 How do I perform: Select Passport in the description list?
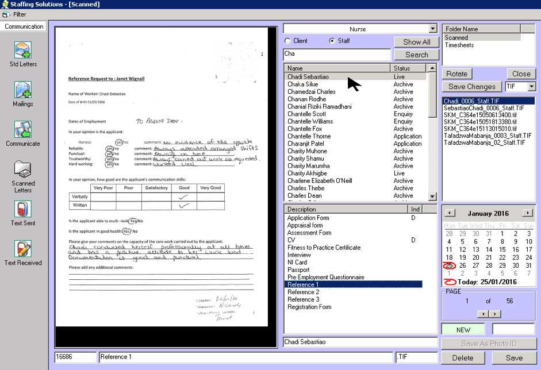[298, 270]
